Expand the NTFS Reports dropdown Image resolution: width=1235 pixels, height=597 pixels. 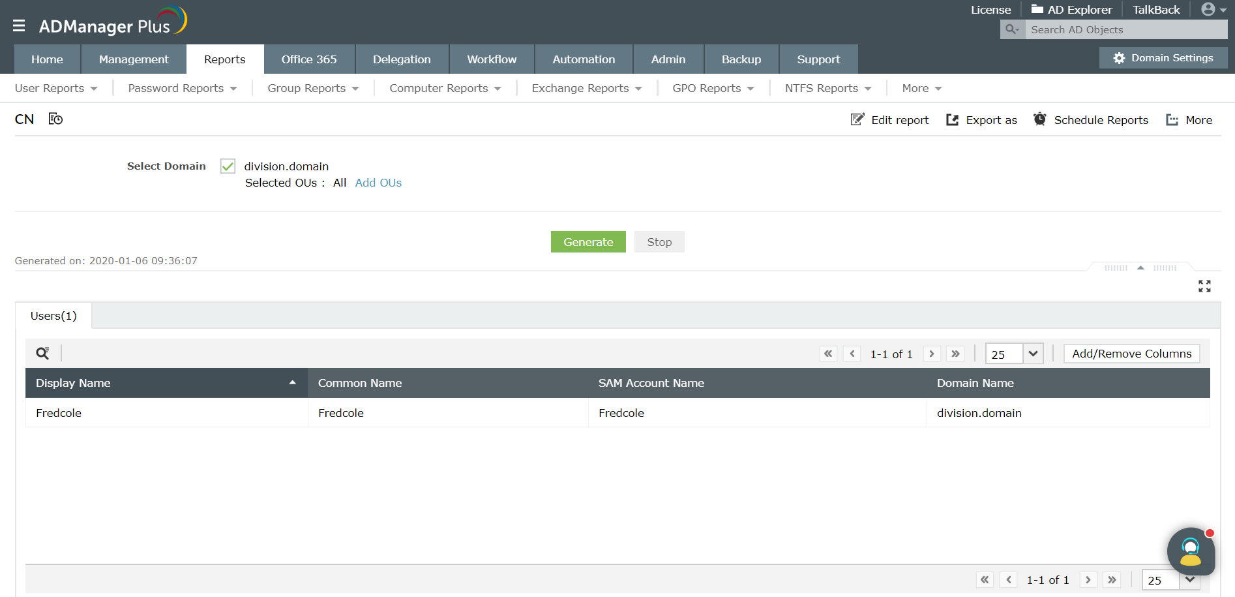tap(828, 88)
